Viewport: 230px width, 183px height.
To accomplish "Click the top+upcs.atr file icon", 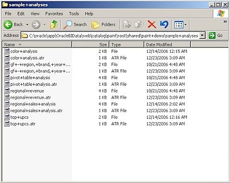I will coord(7,124).
